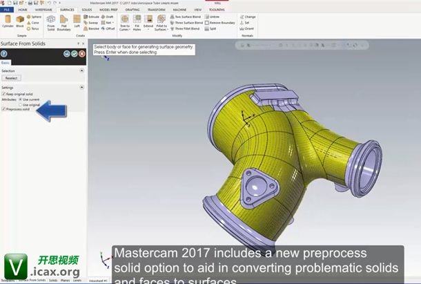Click the Split surface tool

[x=210, y=28]
